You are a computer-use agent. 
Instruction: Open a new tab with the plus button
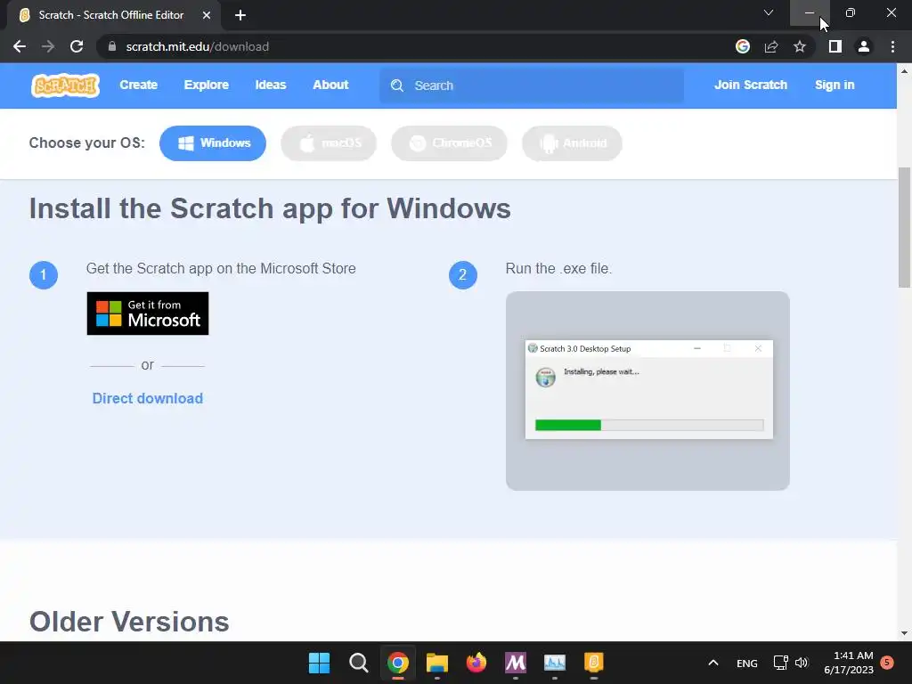[240, 15]
